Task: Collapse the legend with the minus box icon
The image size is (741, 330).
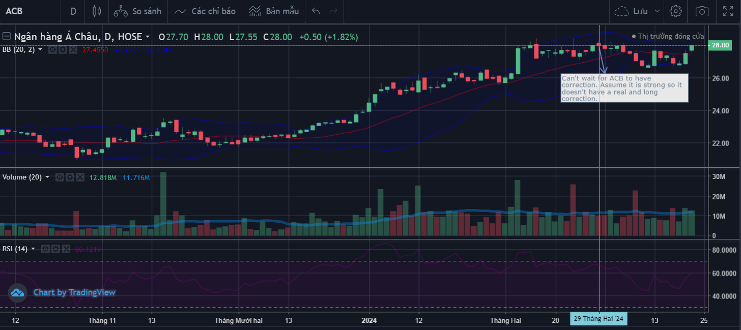Action: (7, 36)
